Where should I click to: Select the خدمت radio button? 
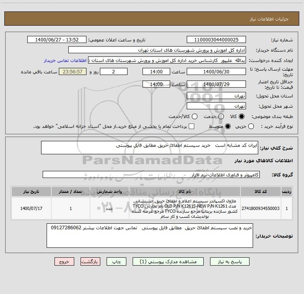[221, 116]
